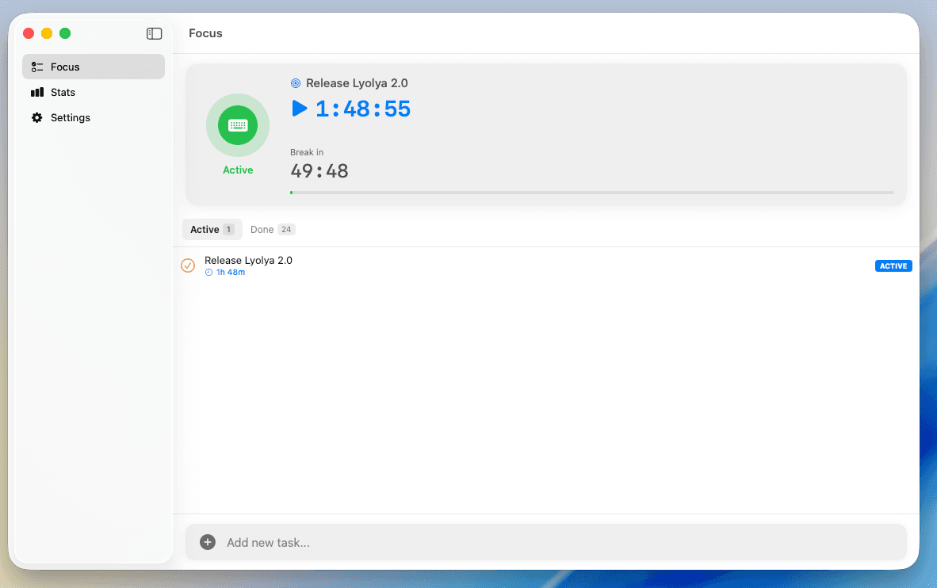Click the Focus list icon in sidebar
The width and height of the screenshot is (937, 588).
point(37,67)
